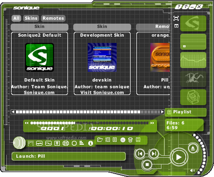Image resolution: width=214 pixels, height=177 pixels.
Task: Click the 'devskin' label
Action: tap(102, 80)
